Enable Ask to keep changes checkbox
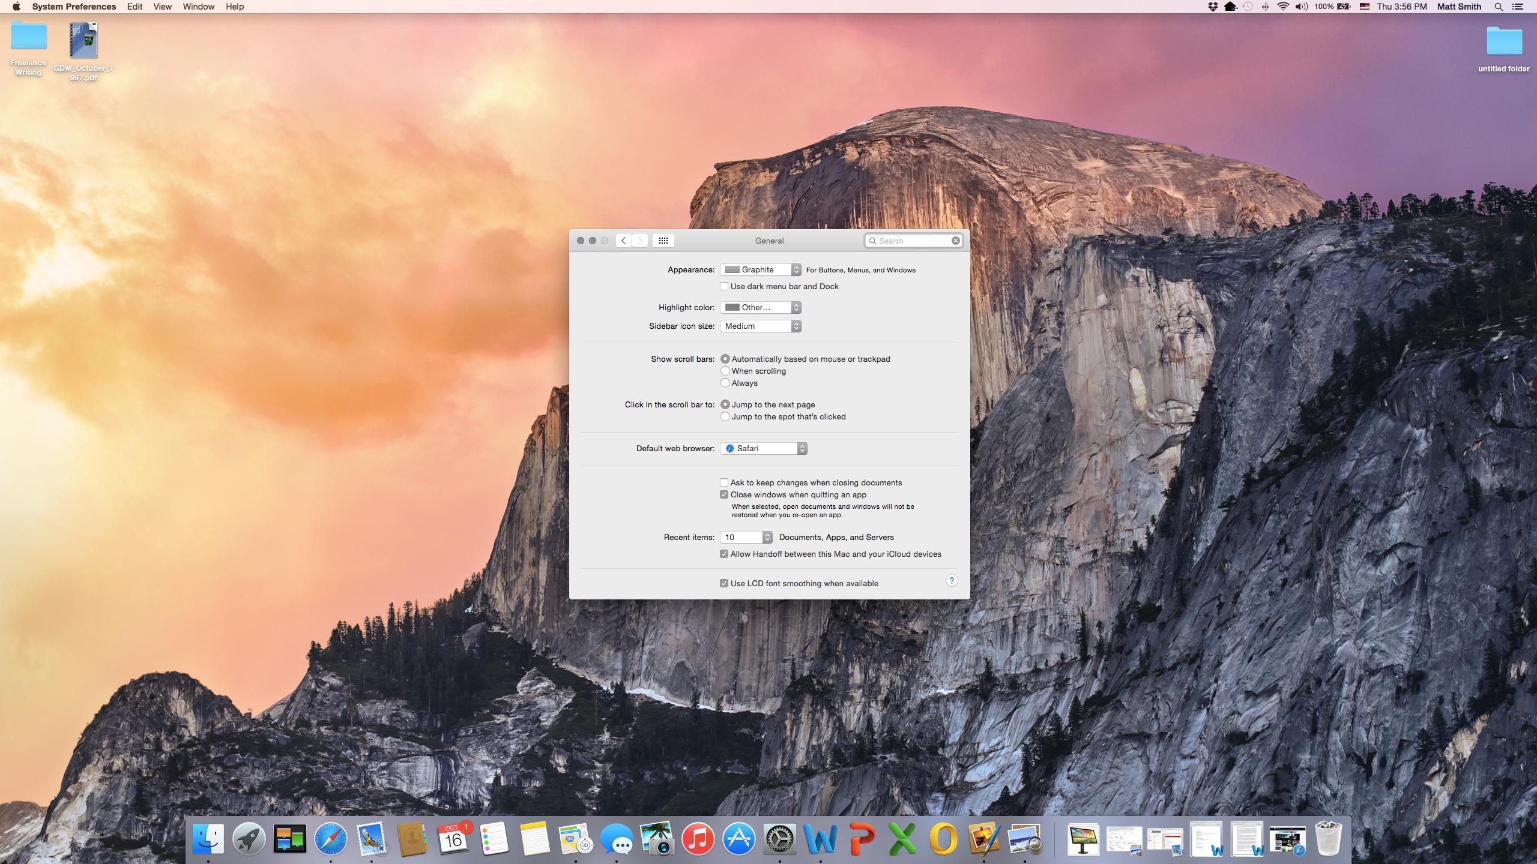 click(724, 482)
